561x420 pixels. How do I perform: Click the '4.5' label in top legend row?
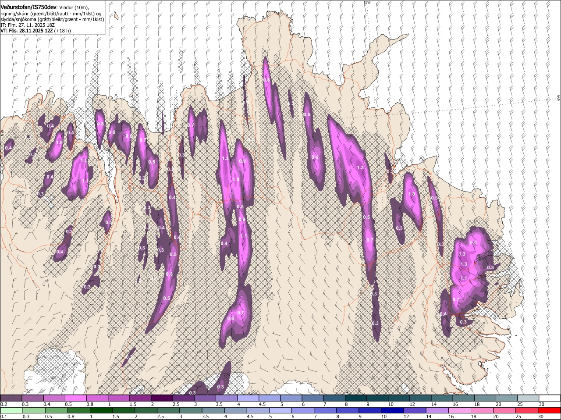click(262, 404)
